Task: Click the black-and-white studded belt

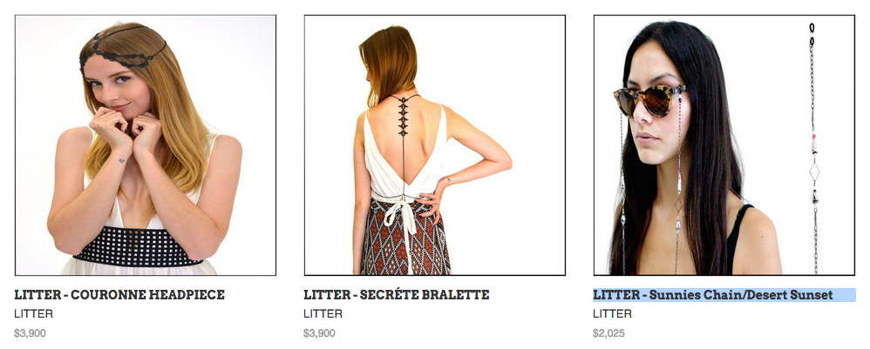Action: [x=137, y=246]
